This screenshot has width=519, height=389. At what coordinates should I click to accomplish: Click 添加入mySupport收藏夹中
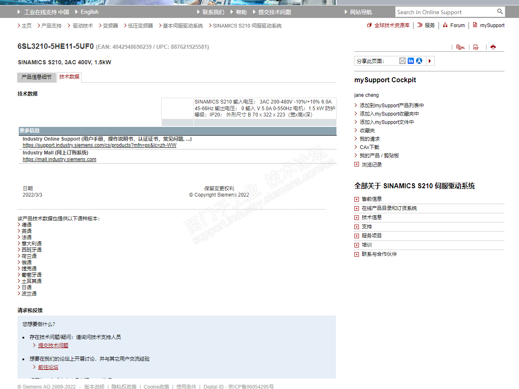click(x=389, y=114)
